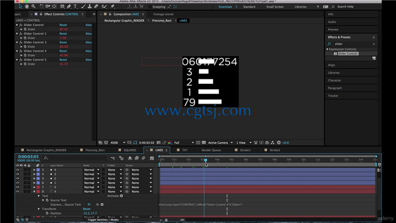The image size is (396, 223).
Task: Open the Full resolution dropdown
Action: pos(184,143)
